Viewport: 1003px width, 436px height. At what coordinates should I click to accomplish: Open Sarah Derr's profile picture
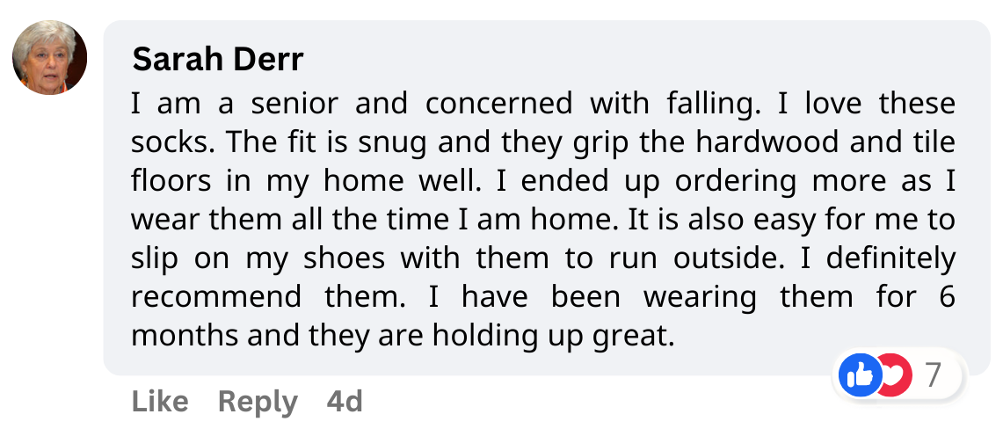tap(49, 57)
